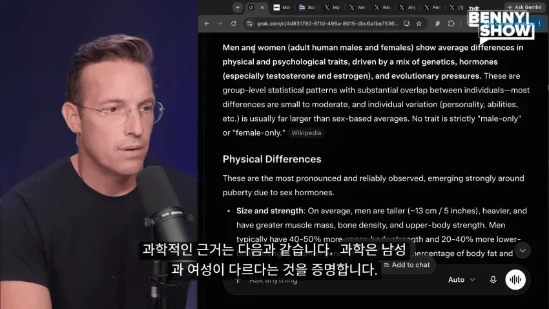The image size is (549, 309).
Task: Click the plus attach icon in prompt box
Action: [238, 279]
